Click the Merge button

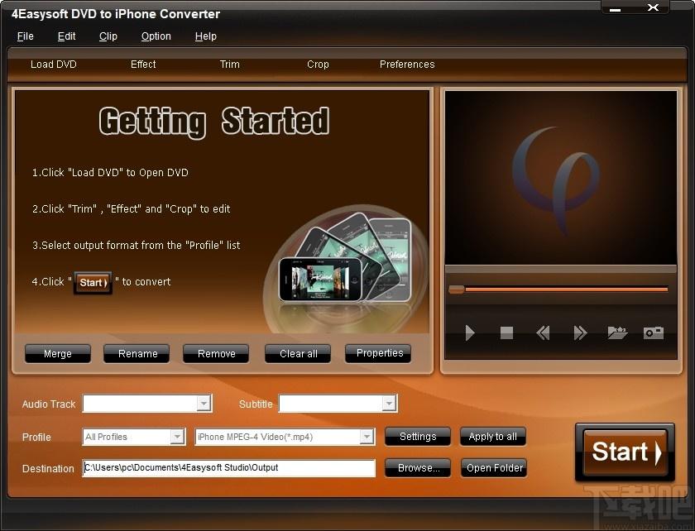[x=58, y=354]
